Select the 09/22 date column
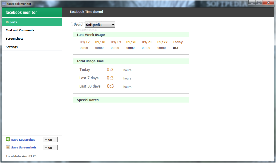276x163 pixels. (x=162, y=42)
